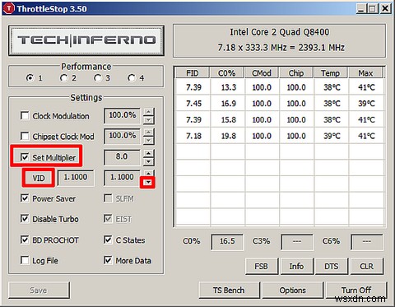395x307 pixels.
Task: Open the FSB window
Action: click(262, 266)
